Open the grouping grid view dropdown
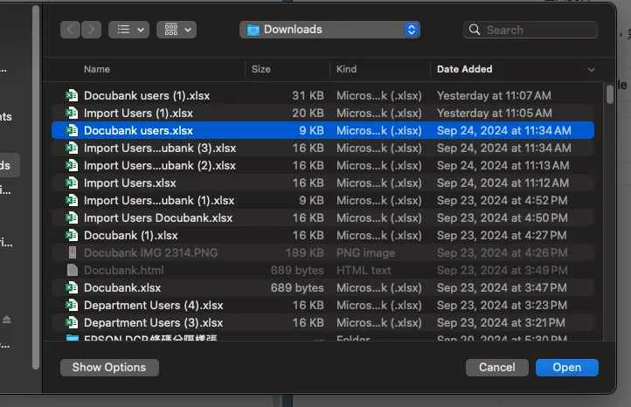 (x=176, y=30)
